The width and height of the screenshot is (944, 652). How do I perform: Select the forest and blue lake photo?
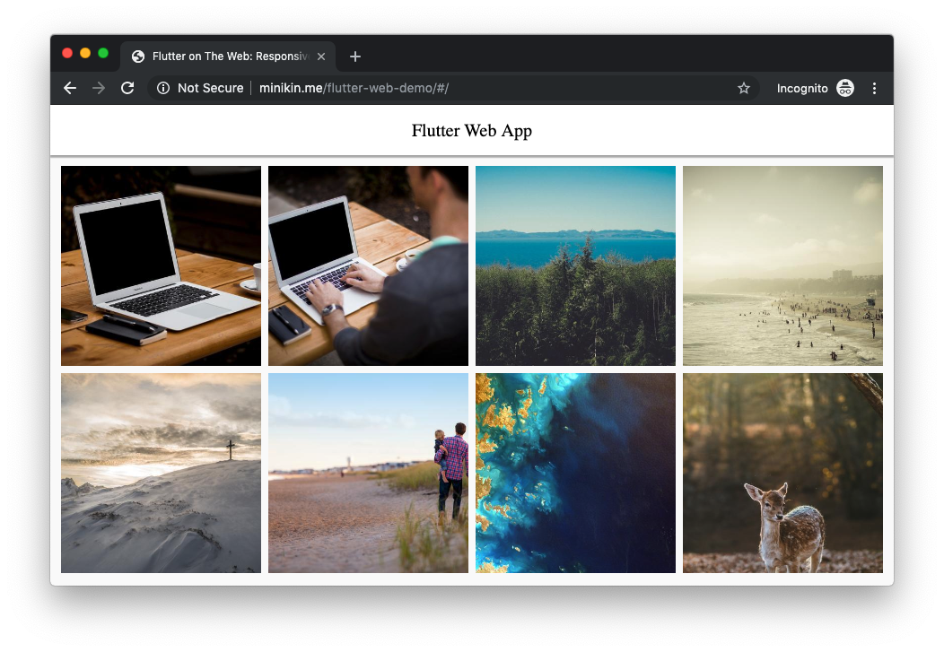tap(575, 265)
